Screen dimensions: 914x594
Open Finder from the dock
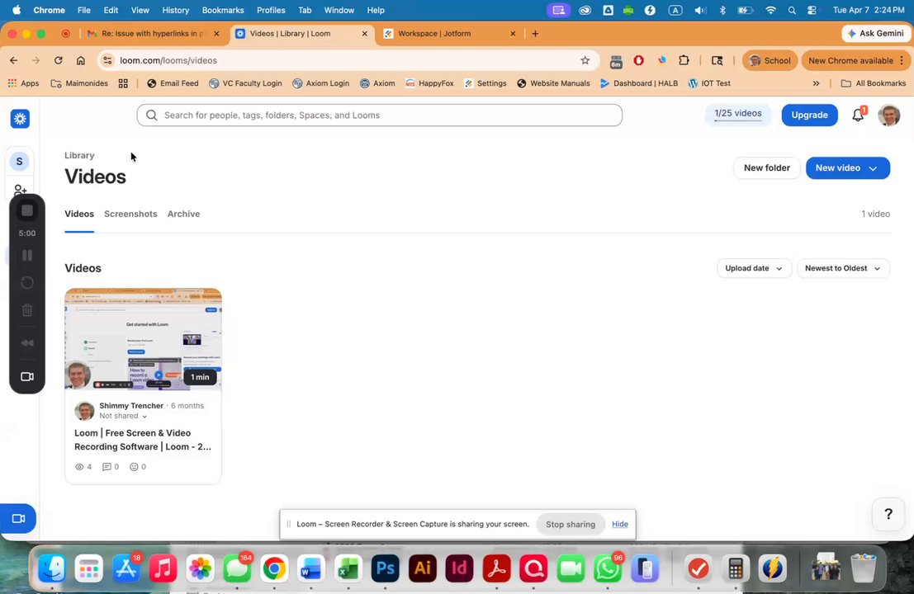(x=51, y=568)
